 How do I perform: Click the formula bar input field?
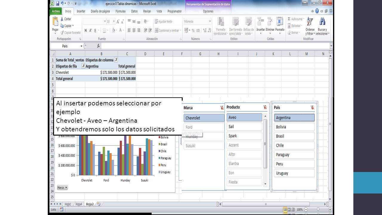(x=215, y=46)
